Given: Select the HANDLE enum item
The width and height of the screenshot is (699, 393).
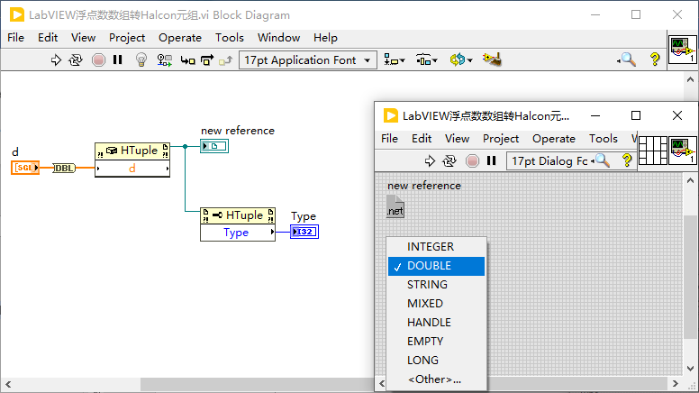Looking at the screenshot, I should (437, 323).
